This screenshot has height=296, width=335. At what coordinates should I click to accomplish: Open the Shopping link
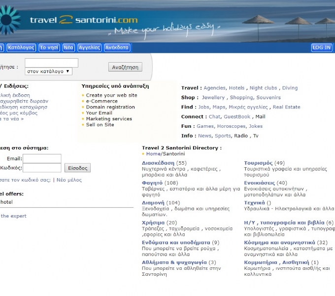(241, 98)
